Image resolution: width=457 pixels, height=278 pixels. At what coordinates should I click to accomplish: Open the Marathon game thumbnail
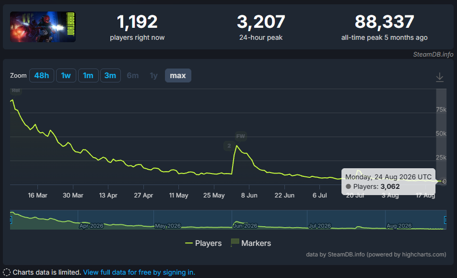43,27
